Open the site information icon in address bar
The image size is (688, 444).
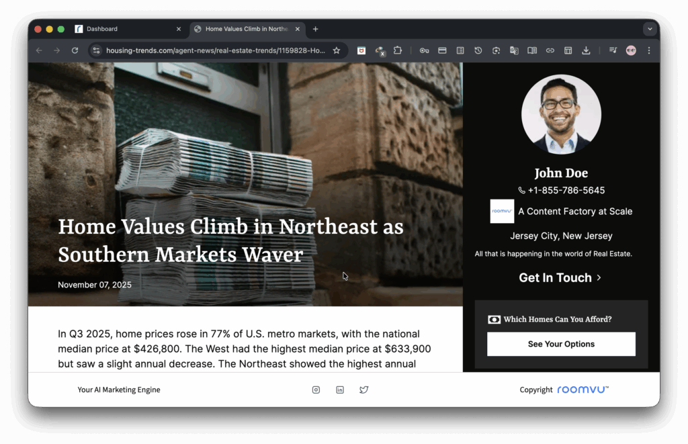click(x=96, y=50)
